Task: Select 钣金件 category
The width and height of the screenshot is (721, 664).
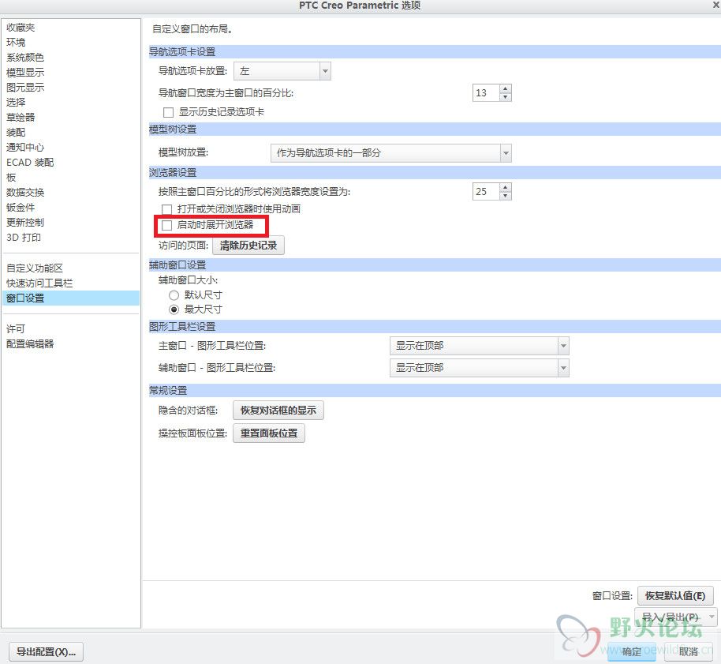Action: (x=21, y=208)
